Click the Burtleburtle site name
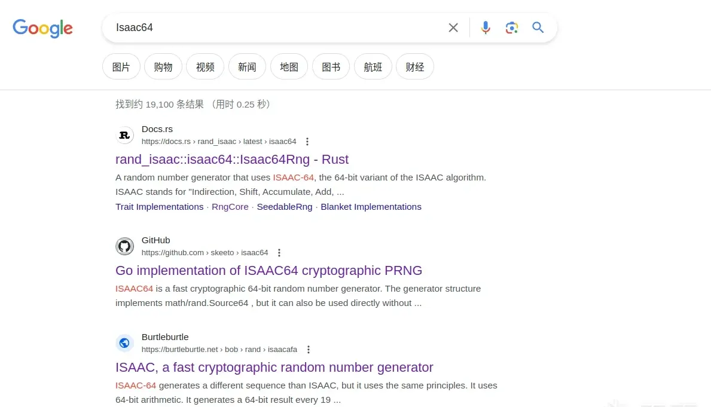 (x=165, y=337)
